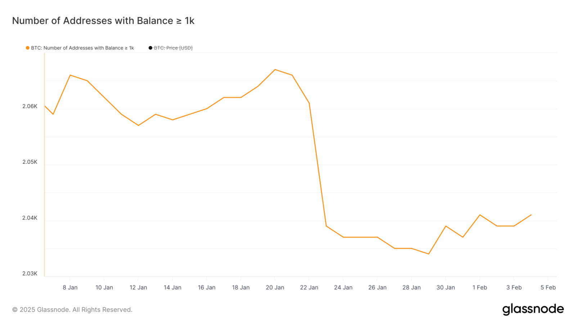Select the 1 Feb x-axis label
576x324 pixels.
coord(480,287)
